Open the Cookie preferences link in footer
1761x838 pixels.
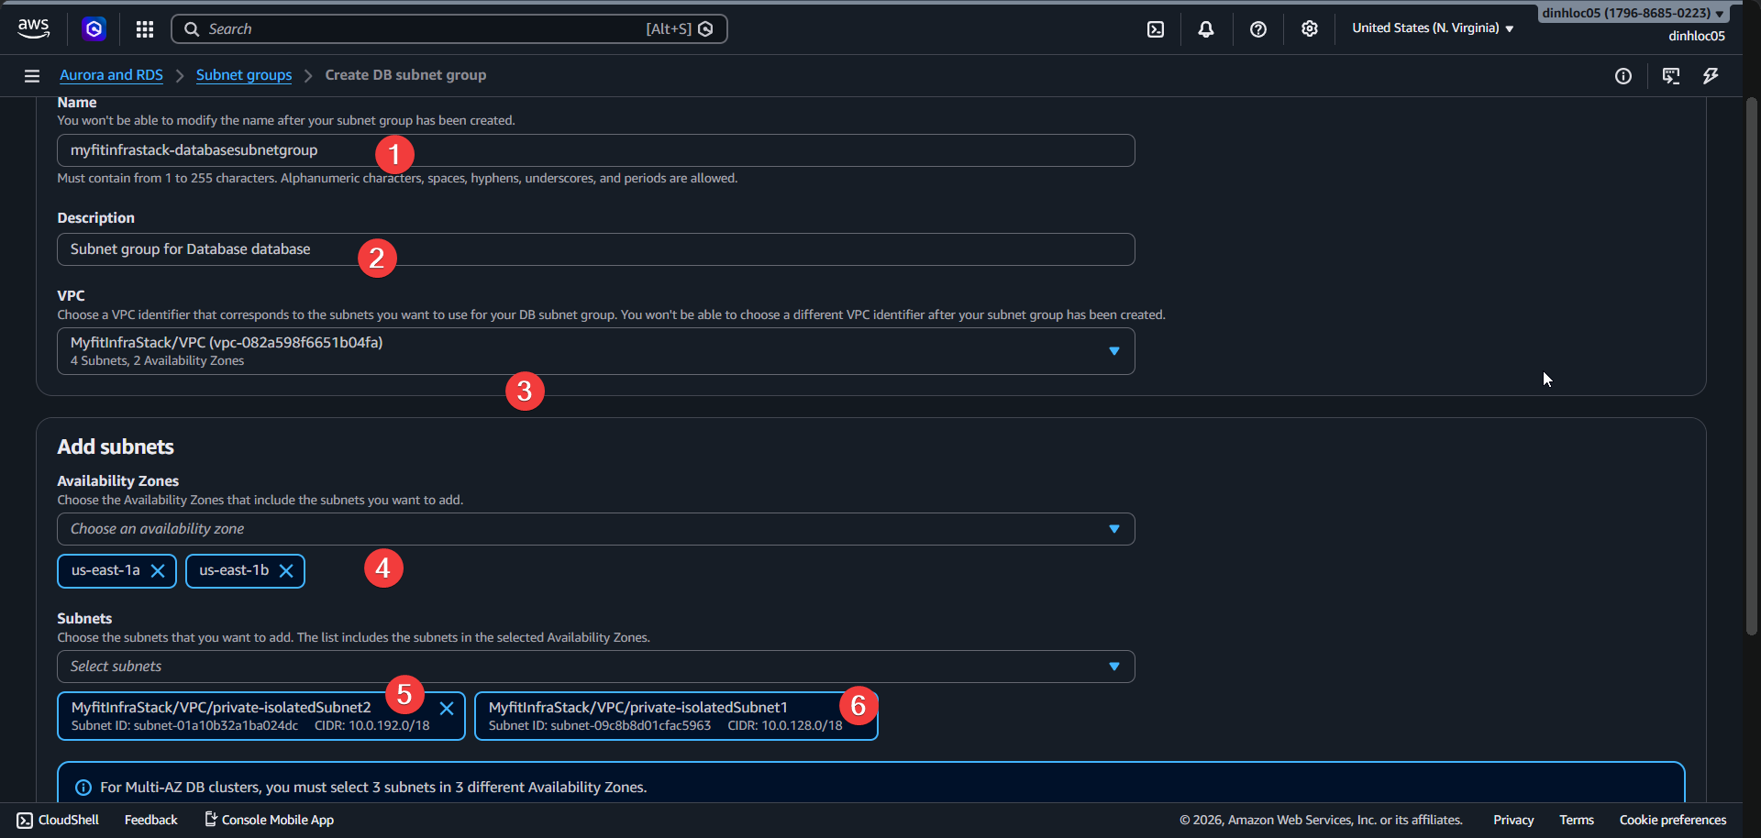point(1671,819)
